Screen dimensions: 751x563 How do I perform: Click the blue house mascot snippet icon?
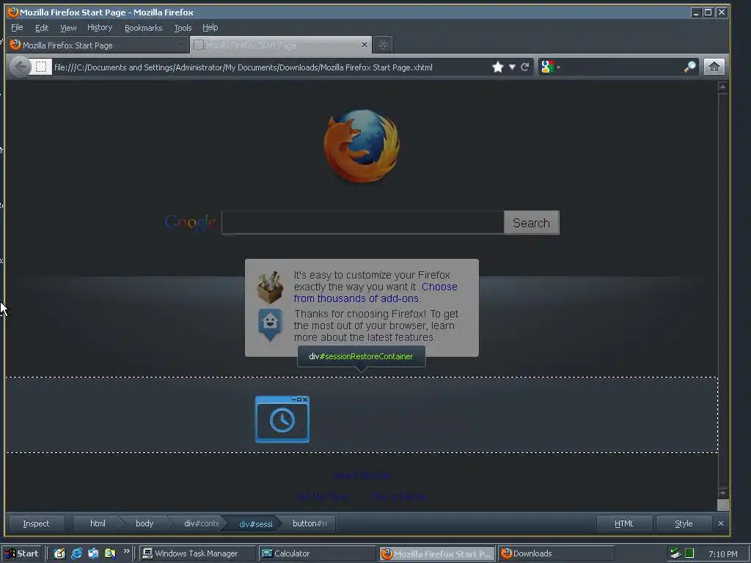pyautogui.click(x=270, y=325)
